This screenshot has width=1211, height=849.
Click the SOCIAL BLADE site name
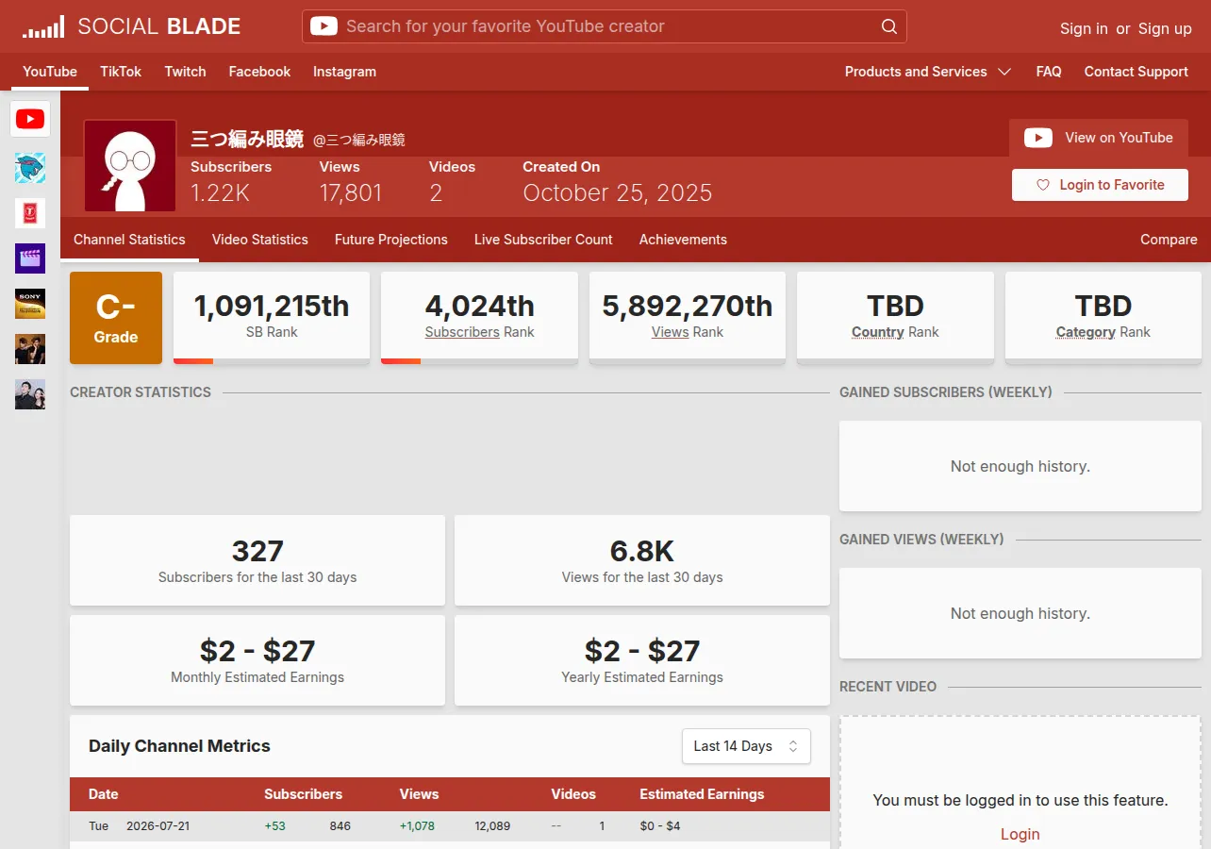(x=159, y=26)
